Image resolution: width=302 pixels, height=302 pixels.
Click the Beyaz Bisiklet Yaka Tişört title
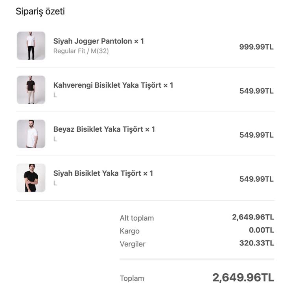click(104, 129)
